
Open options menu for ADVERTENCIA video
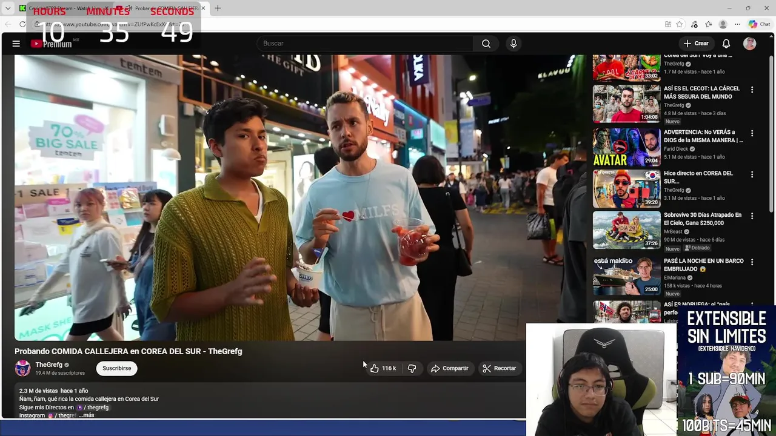click(x=752, y=133)
